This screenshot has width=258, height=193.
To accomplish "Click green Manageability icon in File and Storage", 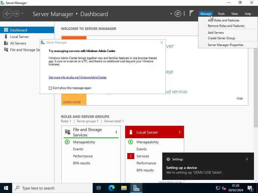I will pos(67,142).
